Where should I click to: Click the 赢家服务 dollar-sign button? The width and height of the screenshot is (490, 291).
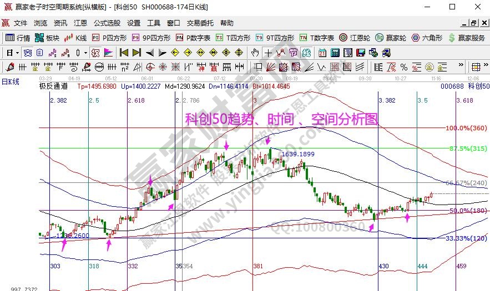click(x=466, y=38)
